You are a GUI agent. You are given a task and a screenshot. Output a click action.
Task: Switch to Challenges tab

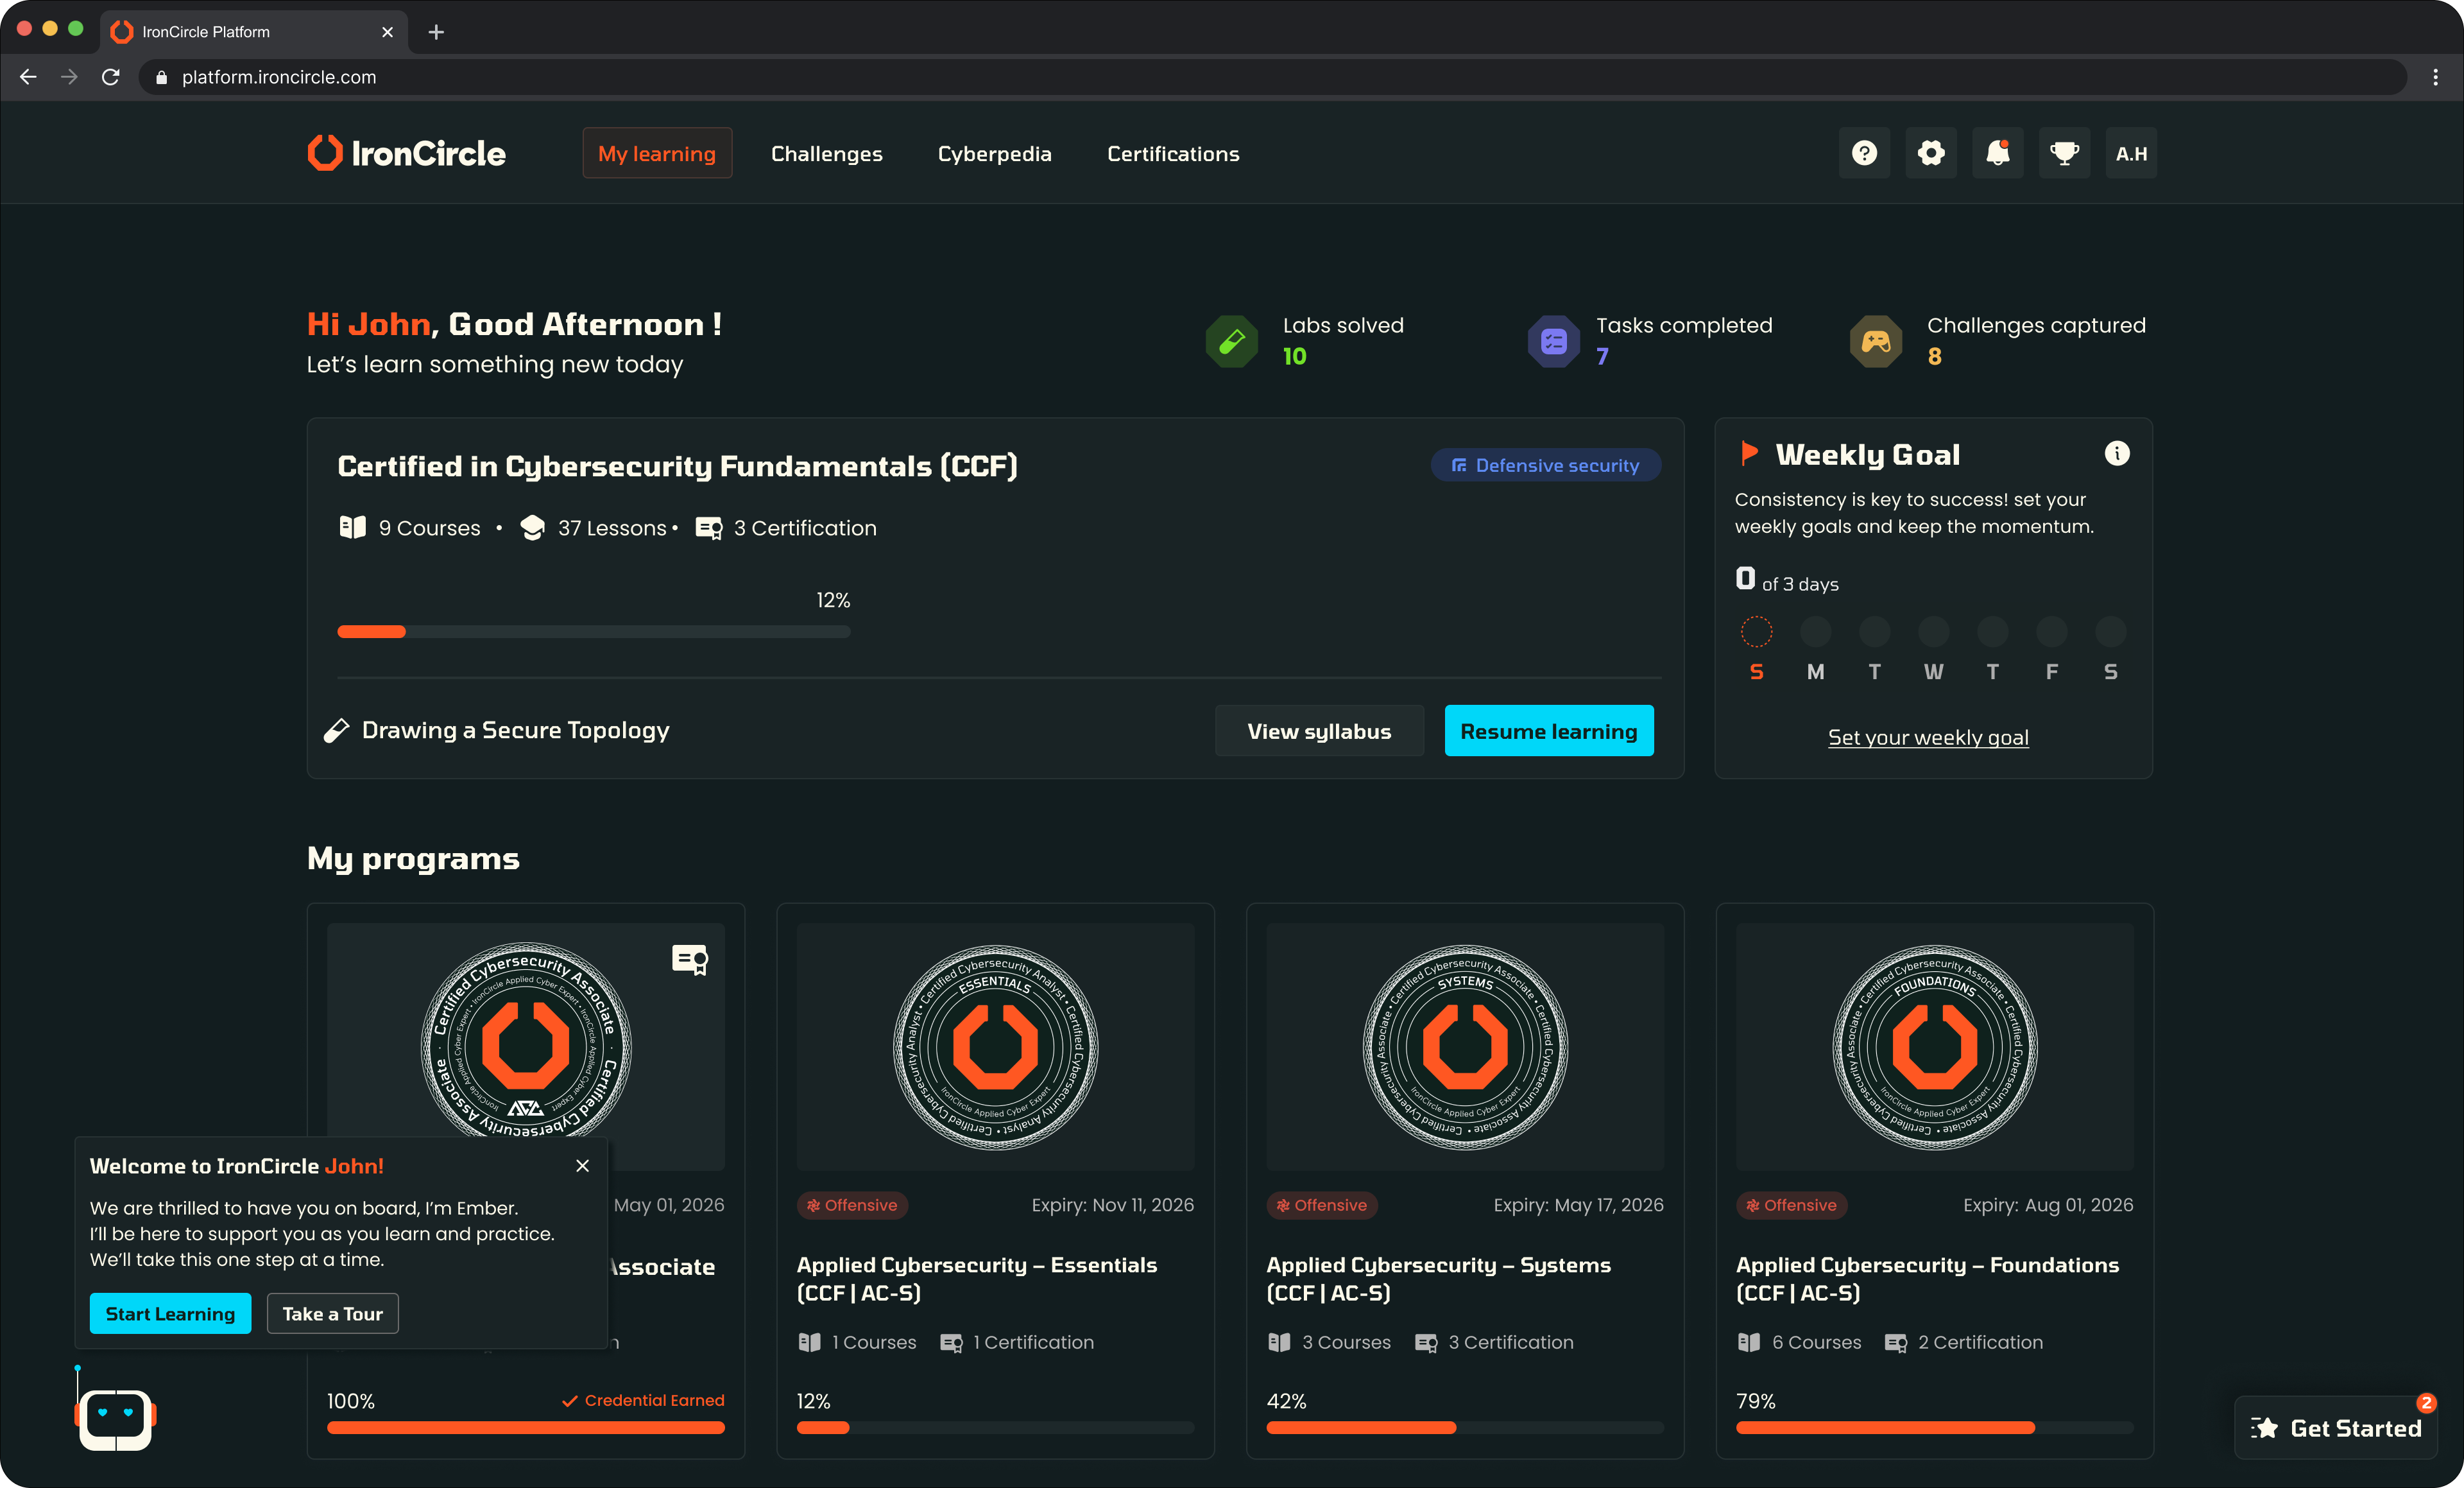826,154
